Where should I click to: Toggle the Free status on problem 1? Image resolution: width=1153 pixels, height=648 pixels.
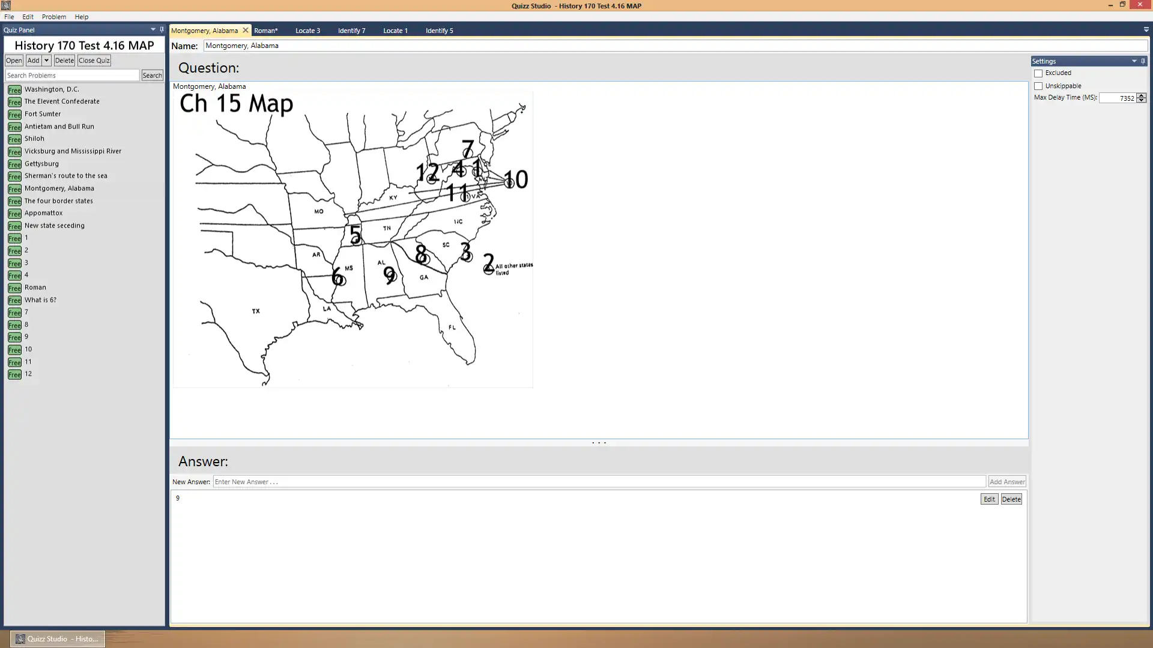tap(14, 238)
